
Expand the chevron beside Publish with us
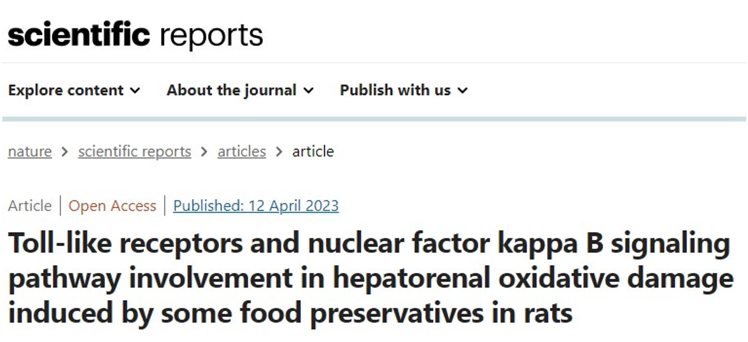(463, 91)
